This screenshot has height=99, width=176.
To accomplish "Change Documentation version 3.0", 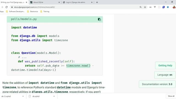I will tap(157, 84).
